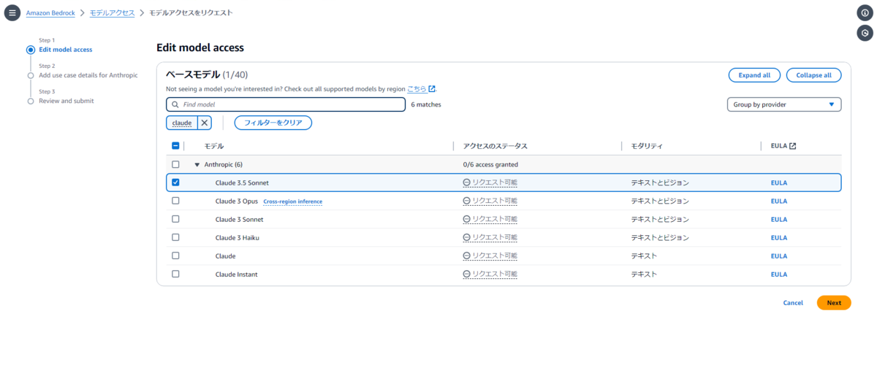877x365 pixels.
Task: Open the EULA column header external link icon
Action: point(792,146)
